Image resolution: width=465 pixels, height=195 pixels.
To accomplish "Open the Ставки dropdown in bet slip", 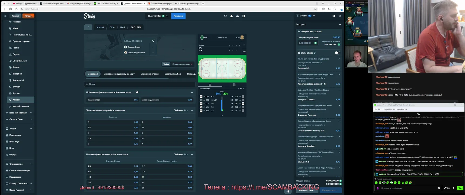I will click(314, 16).
